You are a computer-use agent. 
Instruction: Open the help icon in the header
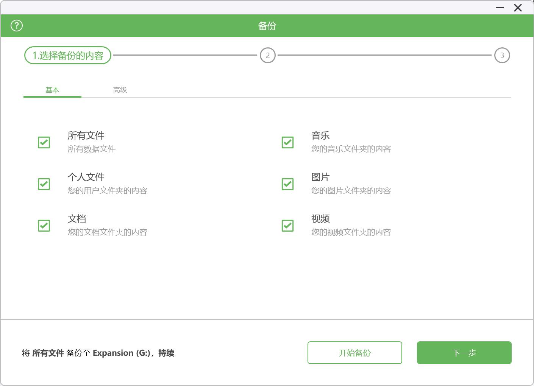coord(16,25)
